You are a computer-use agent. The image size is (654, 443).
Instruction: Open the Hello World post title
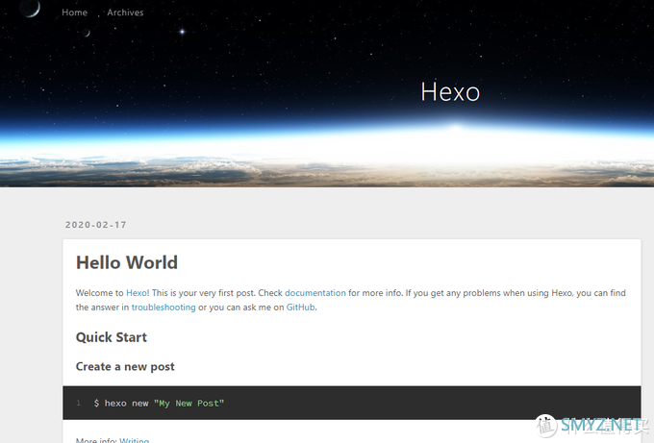pyautogui.click(x=127, y=262)
